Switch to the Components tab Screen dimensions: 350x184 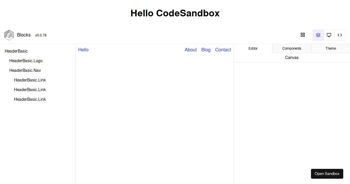[292, 48]
